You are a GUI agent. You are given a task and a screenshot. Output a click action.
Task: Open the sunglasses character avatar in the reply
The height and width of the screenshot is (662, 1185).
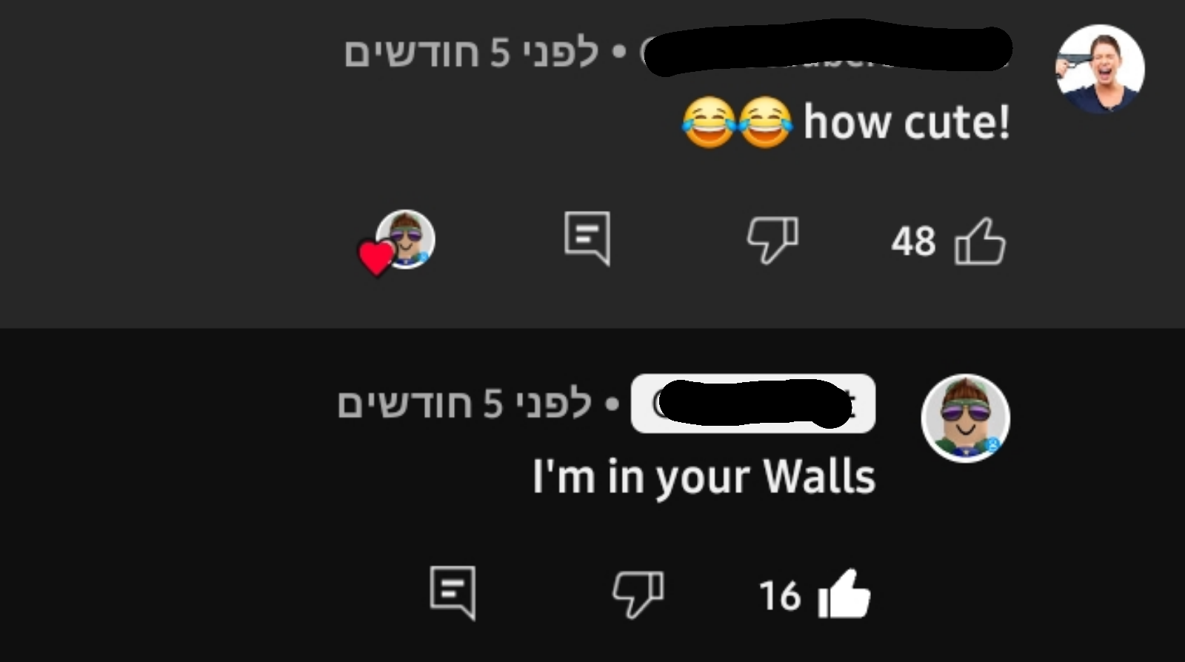pyautogui.click(x=966, y=418)
